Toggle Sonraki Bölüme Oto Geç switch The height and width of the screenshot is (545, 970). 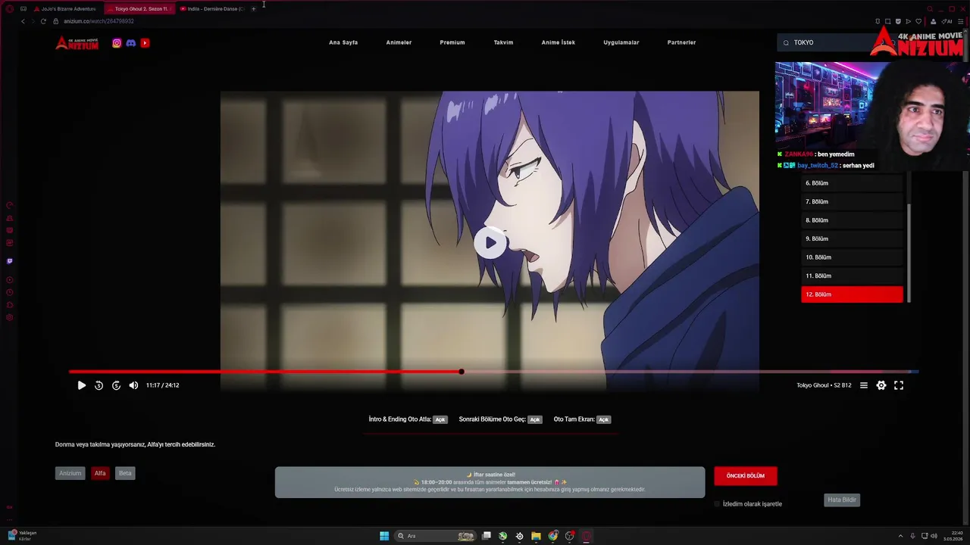[535, 419]
